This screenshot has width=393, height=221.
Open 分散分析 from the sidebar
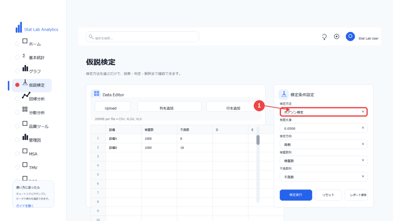click(36, 113)
